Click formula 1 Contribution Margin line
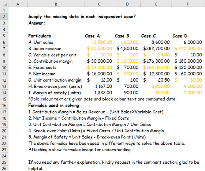The image size is (205, 171). [96, 112]
